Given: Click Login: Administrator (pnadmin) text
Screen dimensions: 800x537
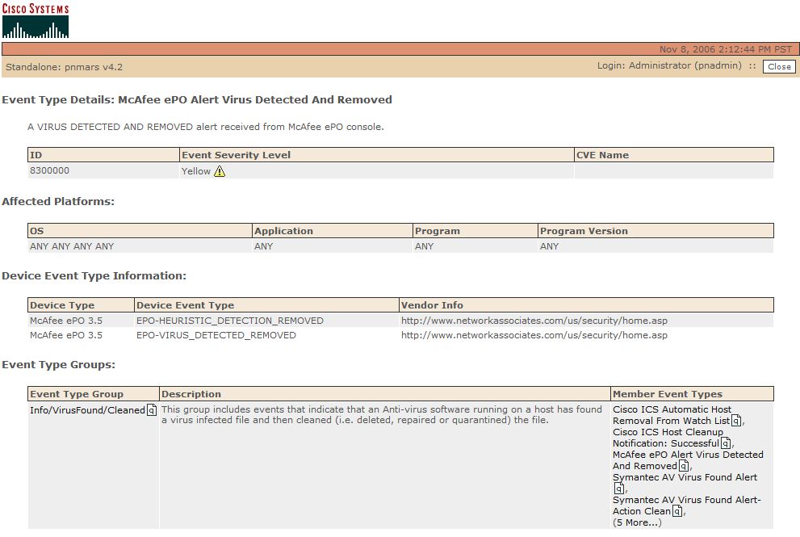Looking at the screenshot, I should coord(669,65).
